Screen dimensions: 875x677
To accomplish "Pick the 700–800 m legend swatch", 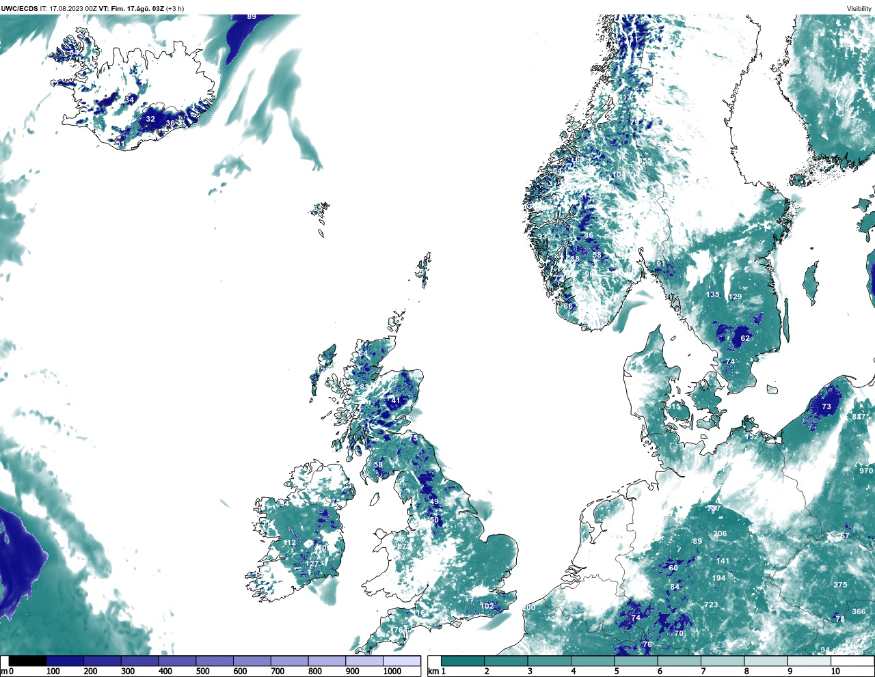I will [x=290, y=661].
